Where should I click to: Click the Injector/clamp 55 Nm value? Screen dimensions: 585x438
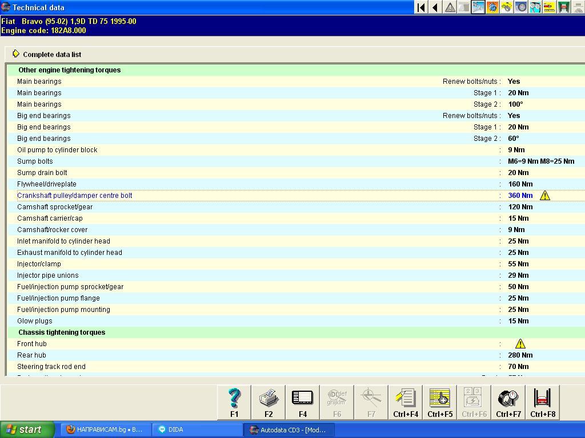click(518, 264)
